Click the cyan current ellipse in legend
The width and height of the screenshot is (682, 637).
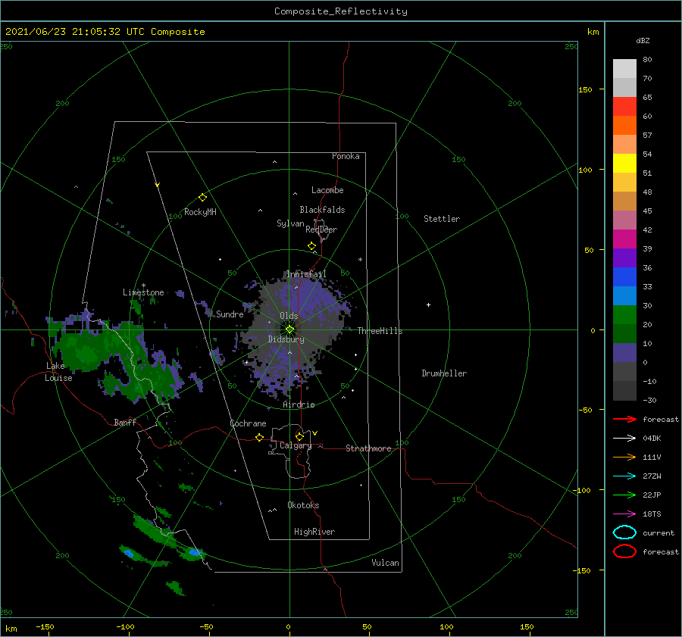[624, 532]
